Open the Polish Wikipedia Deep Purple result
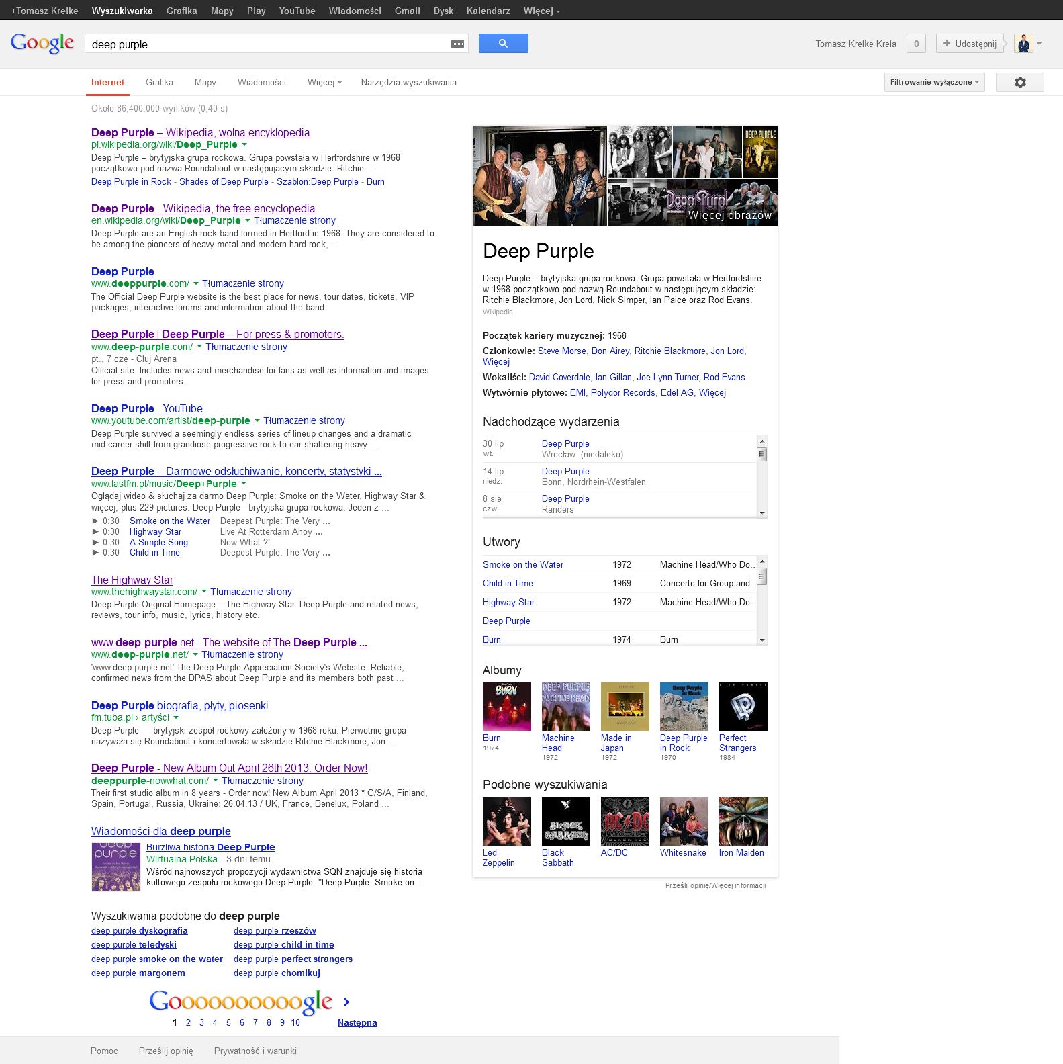This screenshot has width=1063, height=1064. pyautogui.click(x=200, y=133)
